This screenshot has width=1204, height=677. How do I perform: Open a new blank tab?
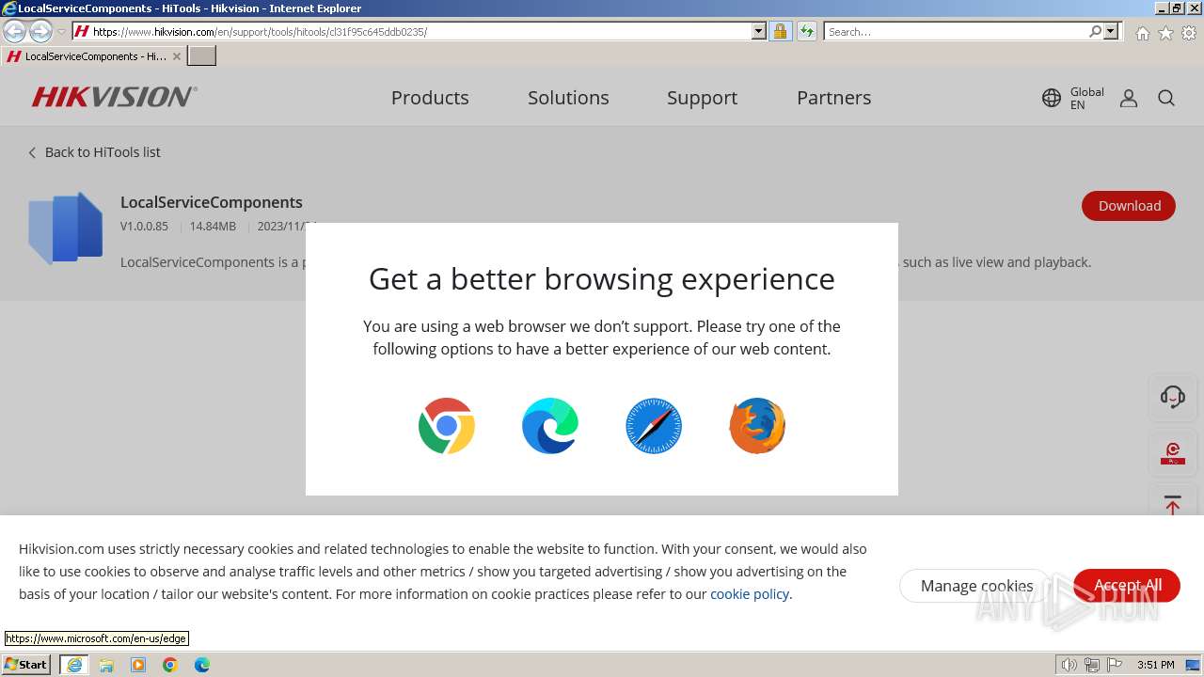coord(202,56)
